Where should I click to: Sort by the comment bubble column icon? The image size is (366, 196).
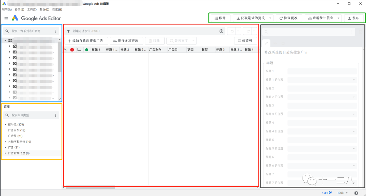(x=79, y=50)
